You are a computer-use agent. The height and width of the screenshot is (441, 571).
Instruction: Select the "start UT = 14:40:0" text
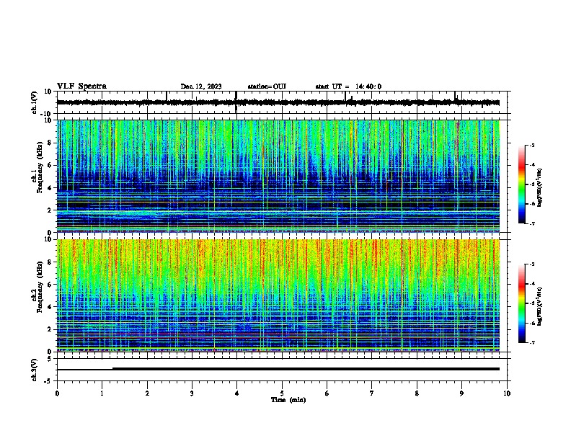coord(348,86)
